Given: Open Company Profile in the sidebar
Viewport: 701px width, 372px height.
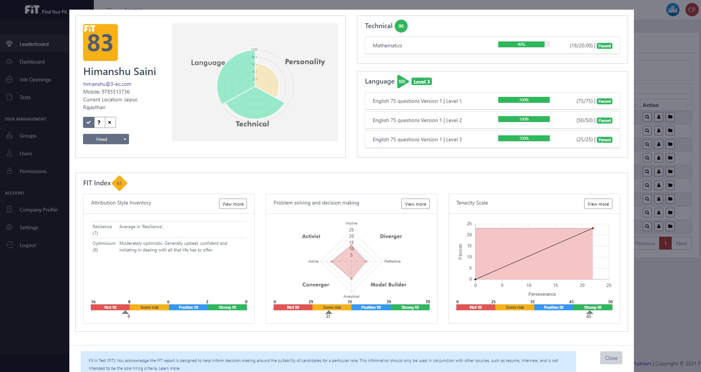Looking at the screenshot, I should pyautogui.click(x=38, y=210).
